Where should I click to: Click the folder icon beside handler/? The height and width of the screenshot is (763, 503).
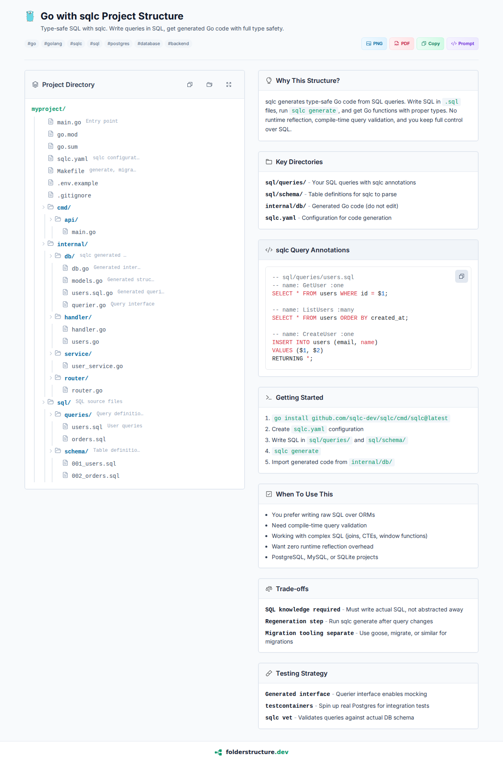point(58,317)
